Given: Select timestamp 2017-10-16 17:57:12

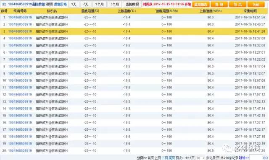Looking at the screenshot, I should click(x=250, y=95).
